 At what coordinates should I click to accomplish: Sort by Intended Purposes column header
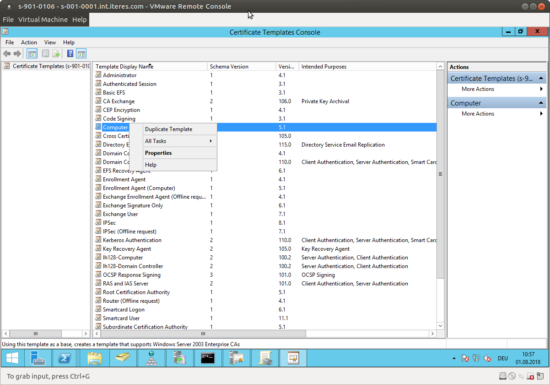coord(368,67)
